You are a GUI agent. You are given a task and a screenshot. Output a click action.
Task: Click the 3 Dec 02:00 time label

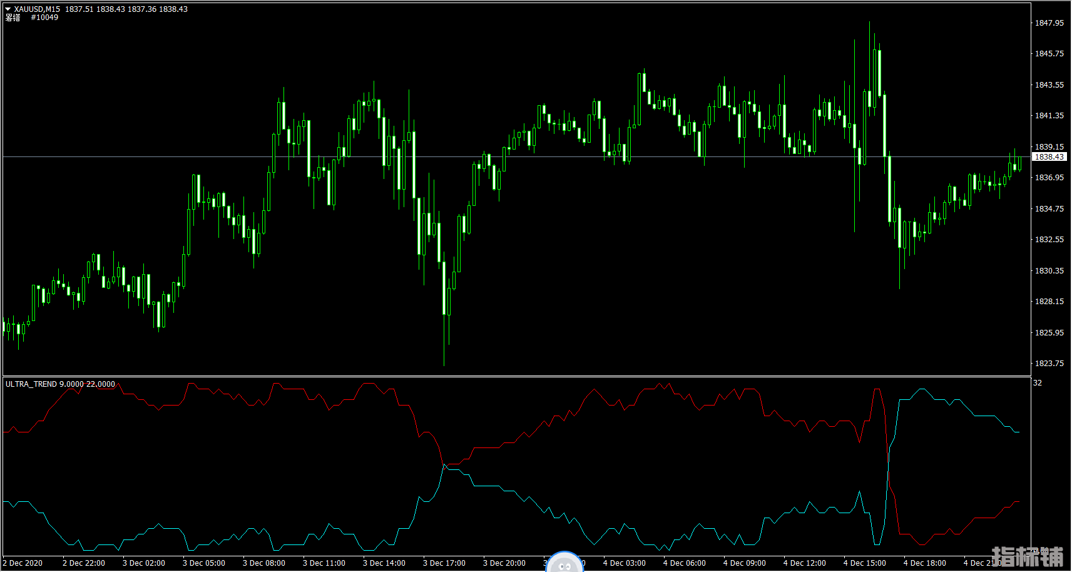click(x=144, y=563)
